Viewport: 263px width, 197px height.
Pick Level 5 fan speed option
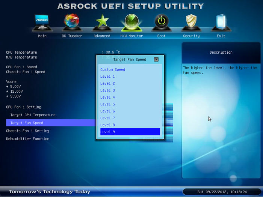(x=108, y=104)
